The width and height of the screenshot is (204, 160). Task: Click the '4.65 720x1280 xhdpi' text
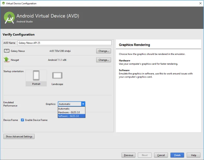point(60,51)
